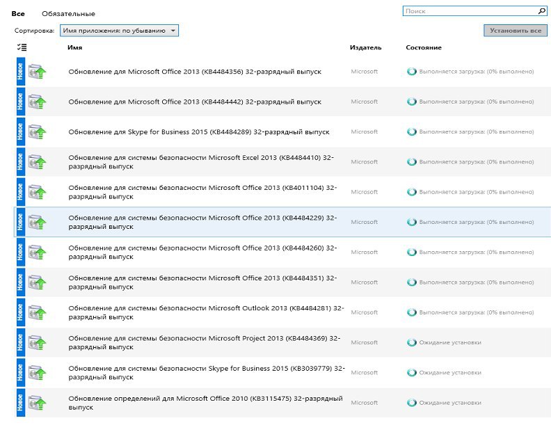Click download progress text for KB4484410
This screenshot has width=551, height=432.
click(x=476, y=162)
